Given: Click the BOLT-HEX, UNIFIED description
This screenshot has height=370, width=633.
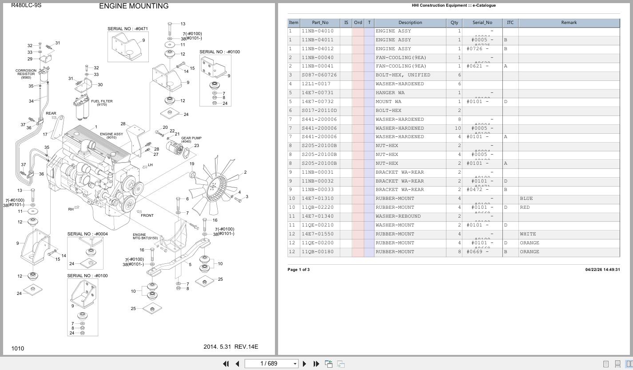Looking at the screenshot, I should click(x=403, y=75).
